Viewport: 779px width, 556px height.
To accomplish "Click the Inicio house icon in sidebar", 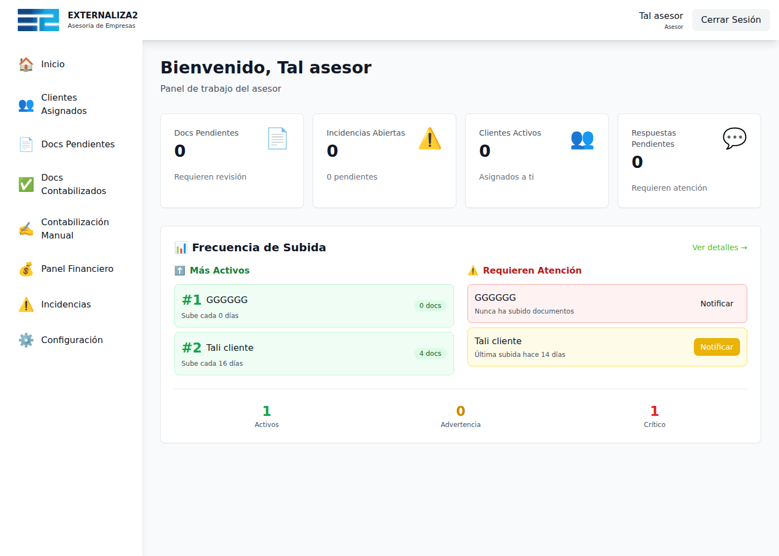I will [x=26, y=64].
